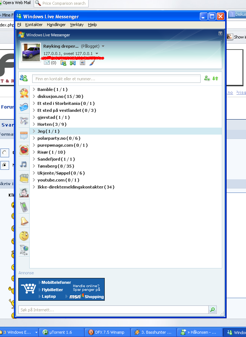Open the bell alerts sidebar tab

[24, 221]
